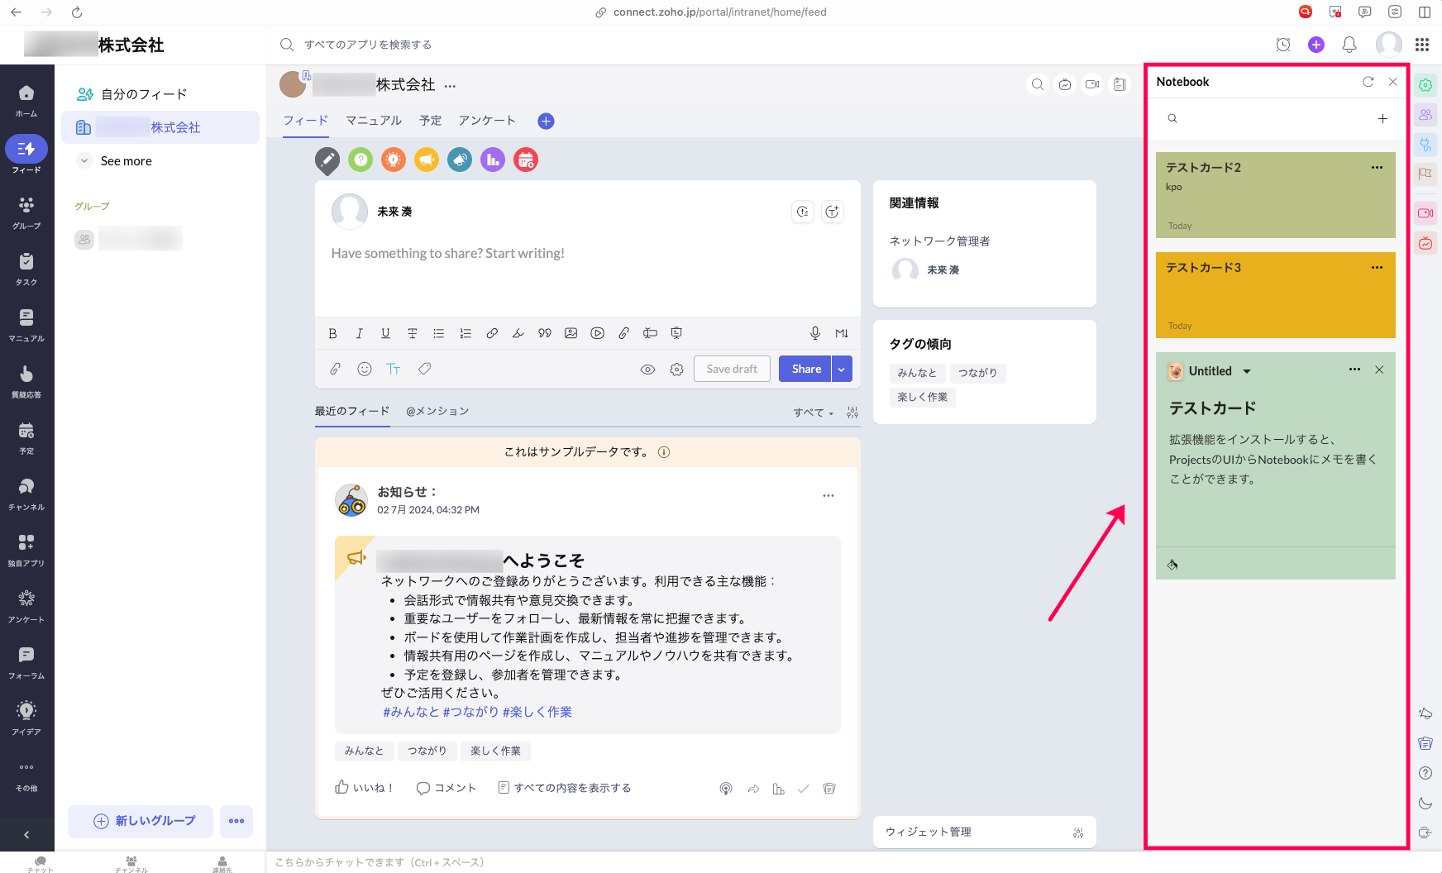Image resolution: width=1442 pixels, height=873 pixels.
Task: Switch to the マニュアル tab
Action: (373, 121)
